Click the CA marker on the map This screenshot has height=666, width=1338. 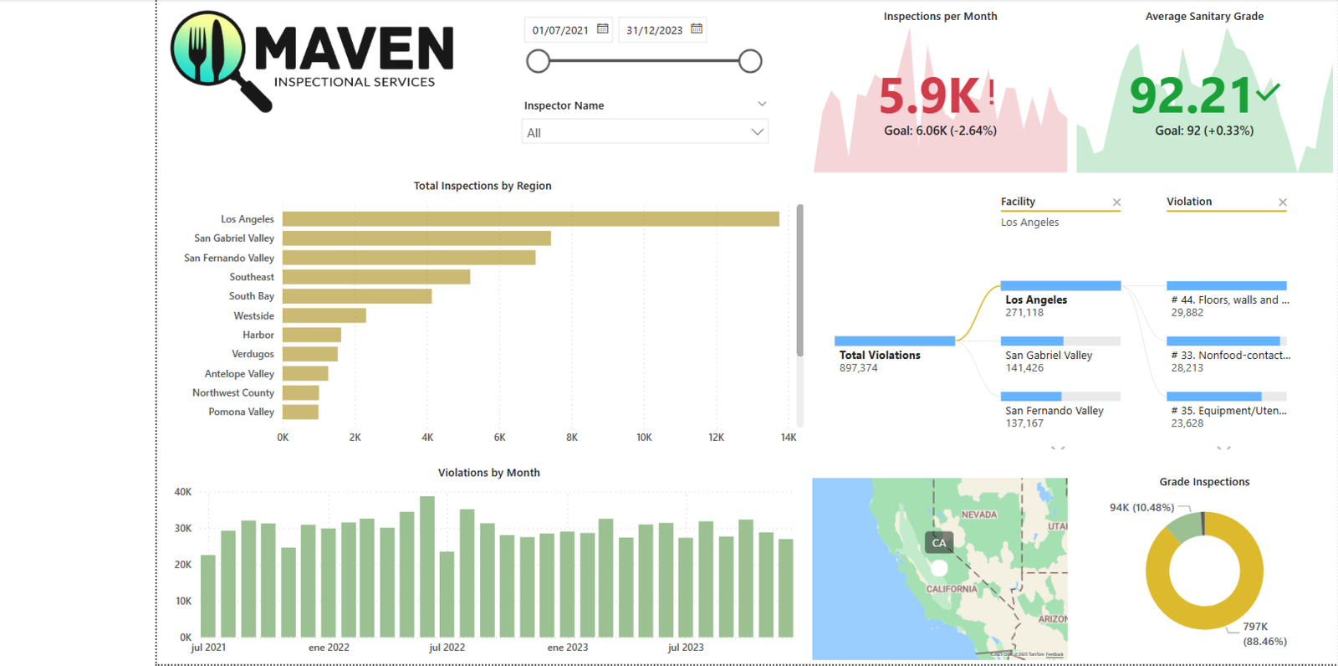coord(939,543)
